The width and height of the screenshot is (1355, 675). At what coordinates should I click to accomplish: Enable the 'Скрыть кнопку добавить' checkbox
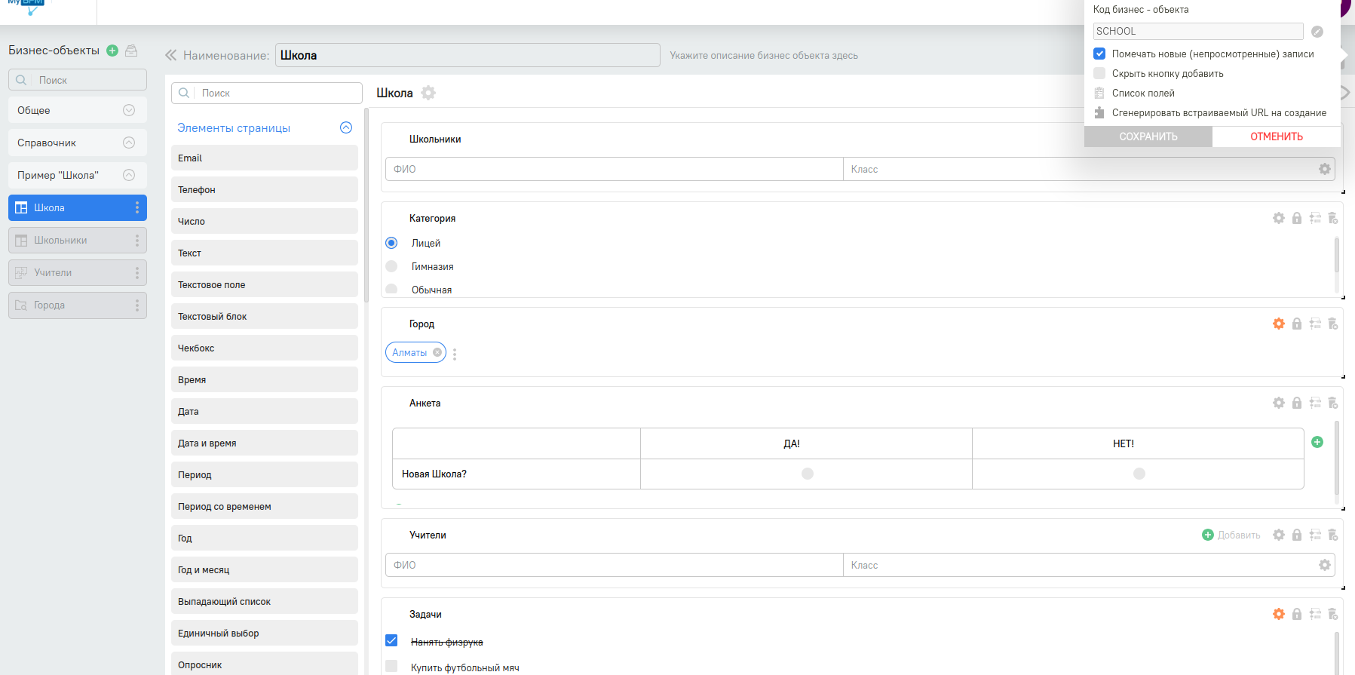pyautogui.click(x=1099, y=73)
